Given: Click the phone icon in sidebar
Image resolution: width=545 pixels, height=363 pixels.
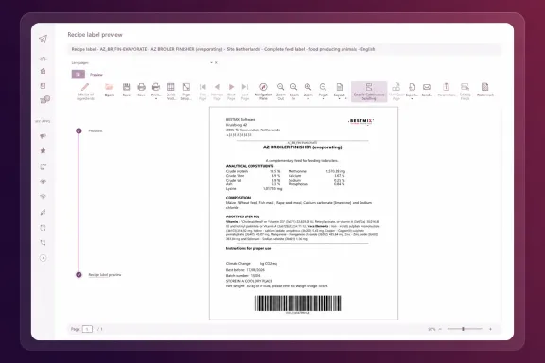Looking at the screenshot, I should pos(44,242).
